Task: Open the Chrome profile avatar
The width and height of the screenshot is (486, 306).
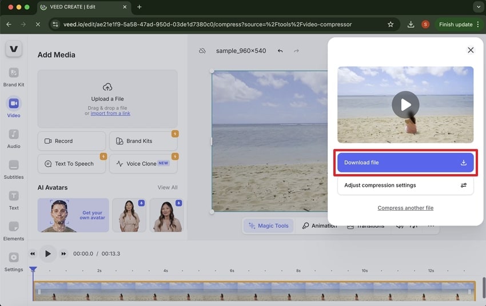Action: pyautogui.click(x=425, y=24)
